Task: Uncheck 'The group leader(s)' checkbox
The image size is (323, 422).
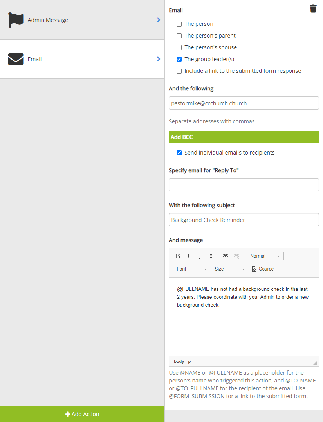Action: click(x=179, y=59)
